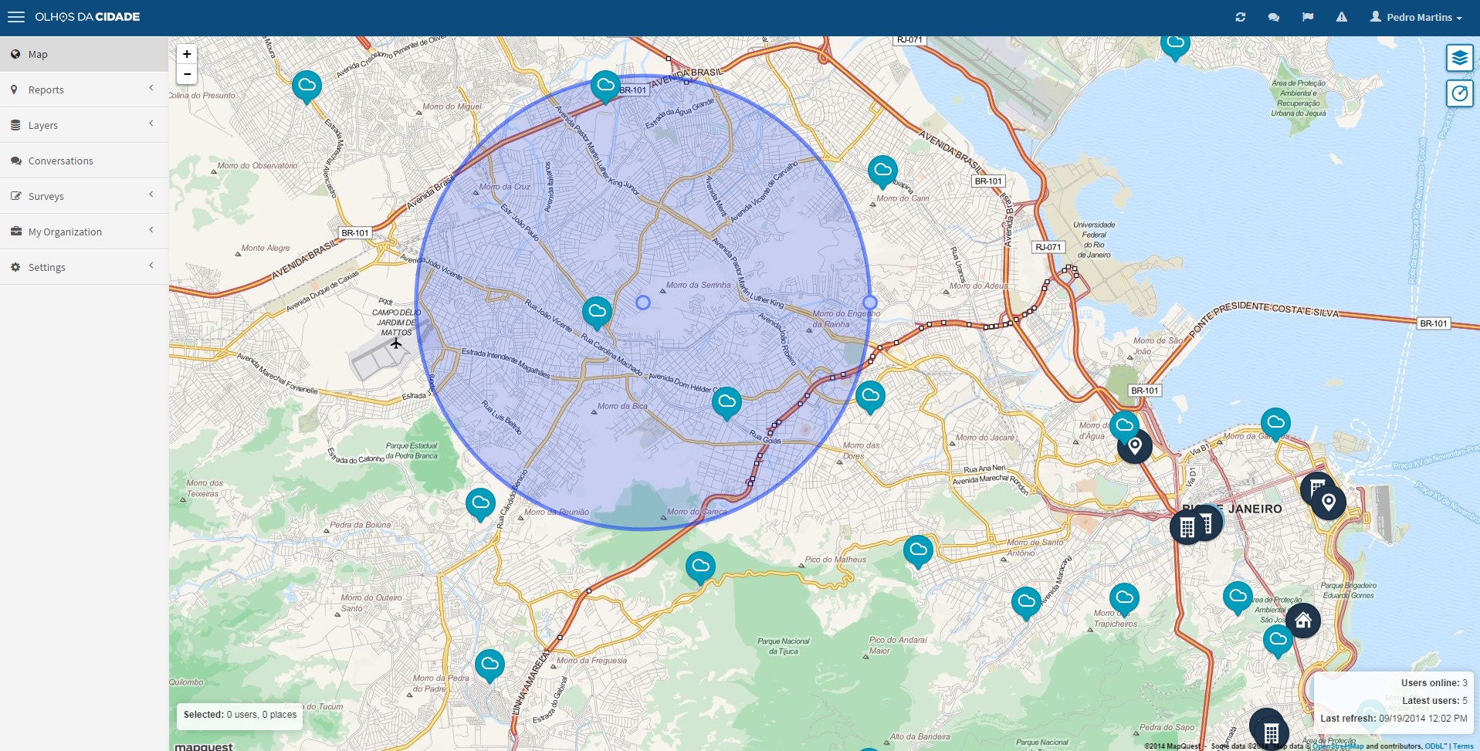Click cloud marker just outside circle's right edge
The height and width of the screenshot is (751, 1480).
(870, 397)
